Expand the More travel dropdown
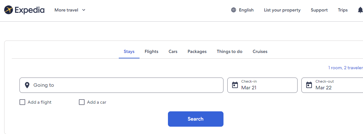This screenshot has width=363, height=134. pyautogui.click(x=66, y=10)
